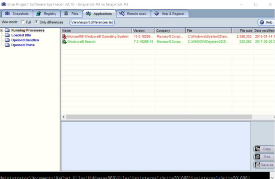Sort by the Name column header
Screen dimensions: 275x179
coord(96,30)
